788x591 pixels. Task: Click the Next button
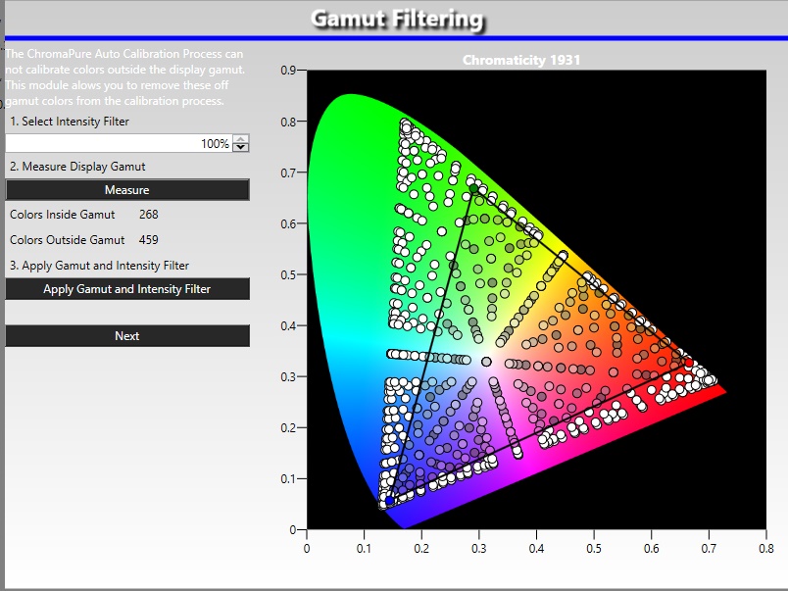tap(127, 336)
